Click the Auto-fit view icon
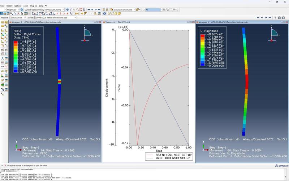This screenshot has width=289, height=181. click(81, 10)
